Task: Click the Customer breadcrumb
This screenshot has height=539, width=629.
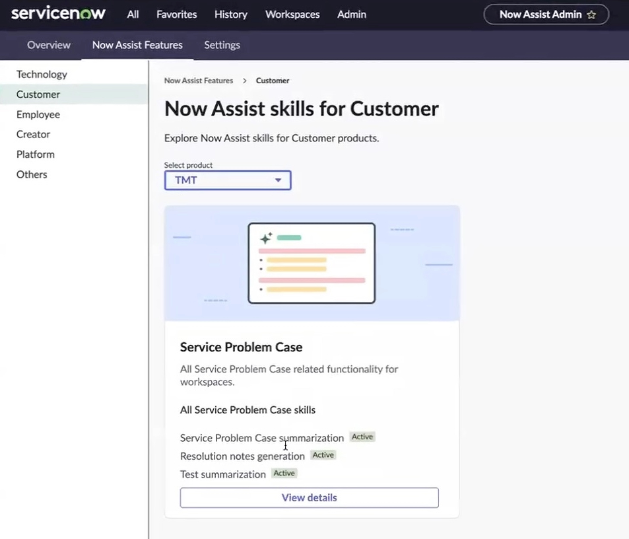Action: tap(273, 81)
